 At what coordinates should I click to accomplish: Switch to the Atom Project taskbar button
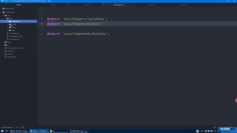click(39, 131)
